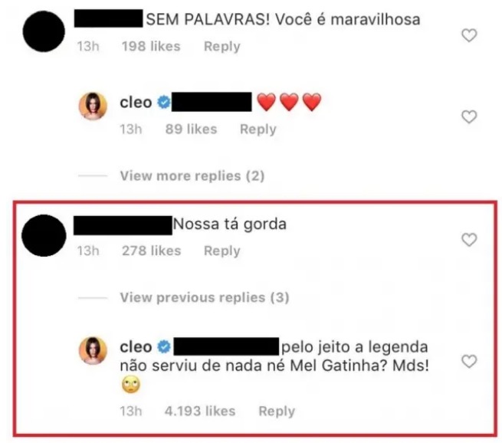Click verified badge beside cleo in legenda reply
Screen dimensions: 502x443
(164, 347)
